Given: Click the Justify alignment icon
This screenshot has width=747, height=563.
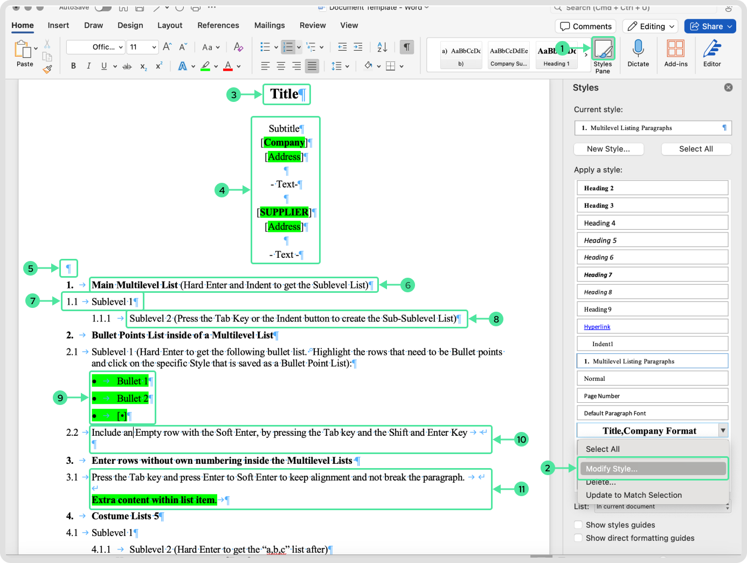Looking at the screenshot, I should pos(312,66).
